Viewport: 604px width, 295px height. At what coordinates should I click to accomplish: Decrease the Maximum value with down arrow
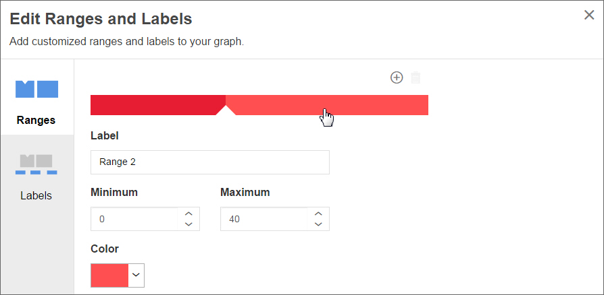[x=318, y=224]
